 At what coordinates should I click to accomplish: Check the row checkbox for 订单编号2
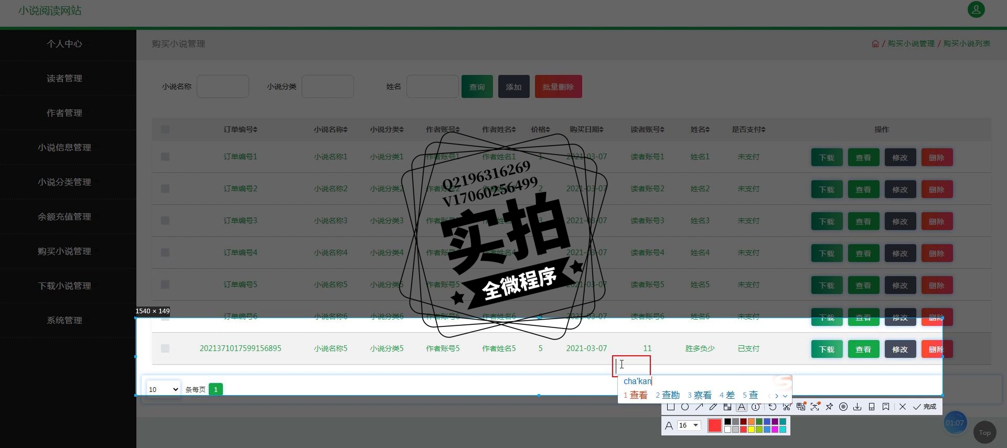point(165,189)
